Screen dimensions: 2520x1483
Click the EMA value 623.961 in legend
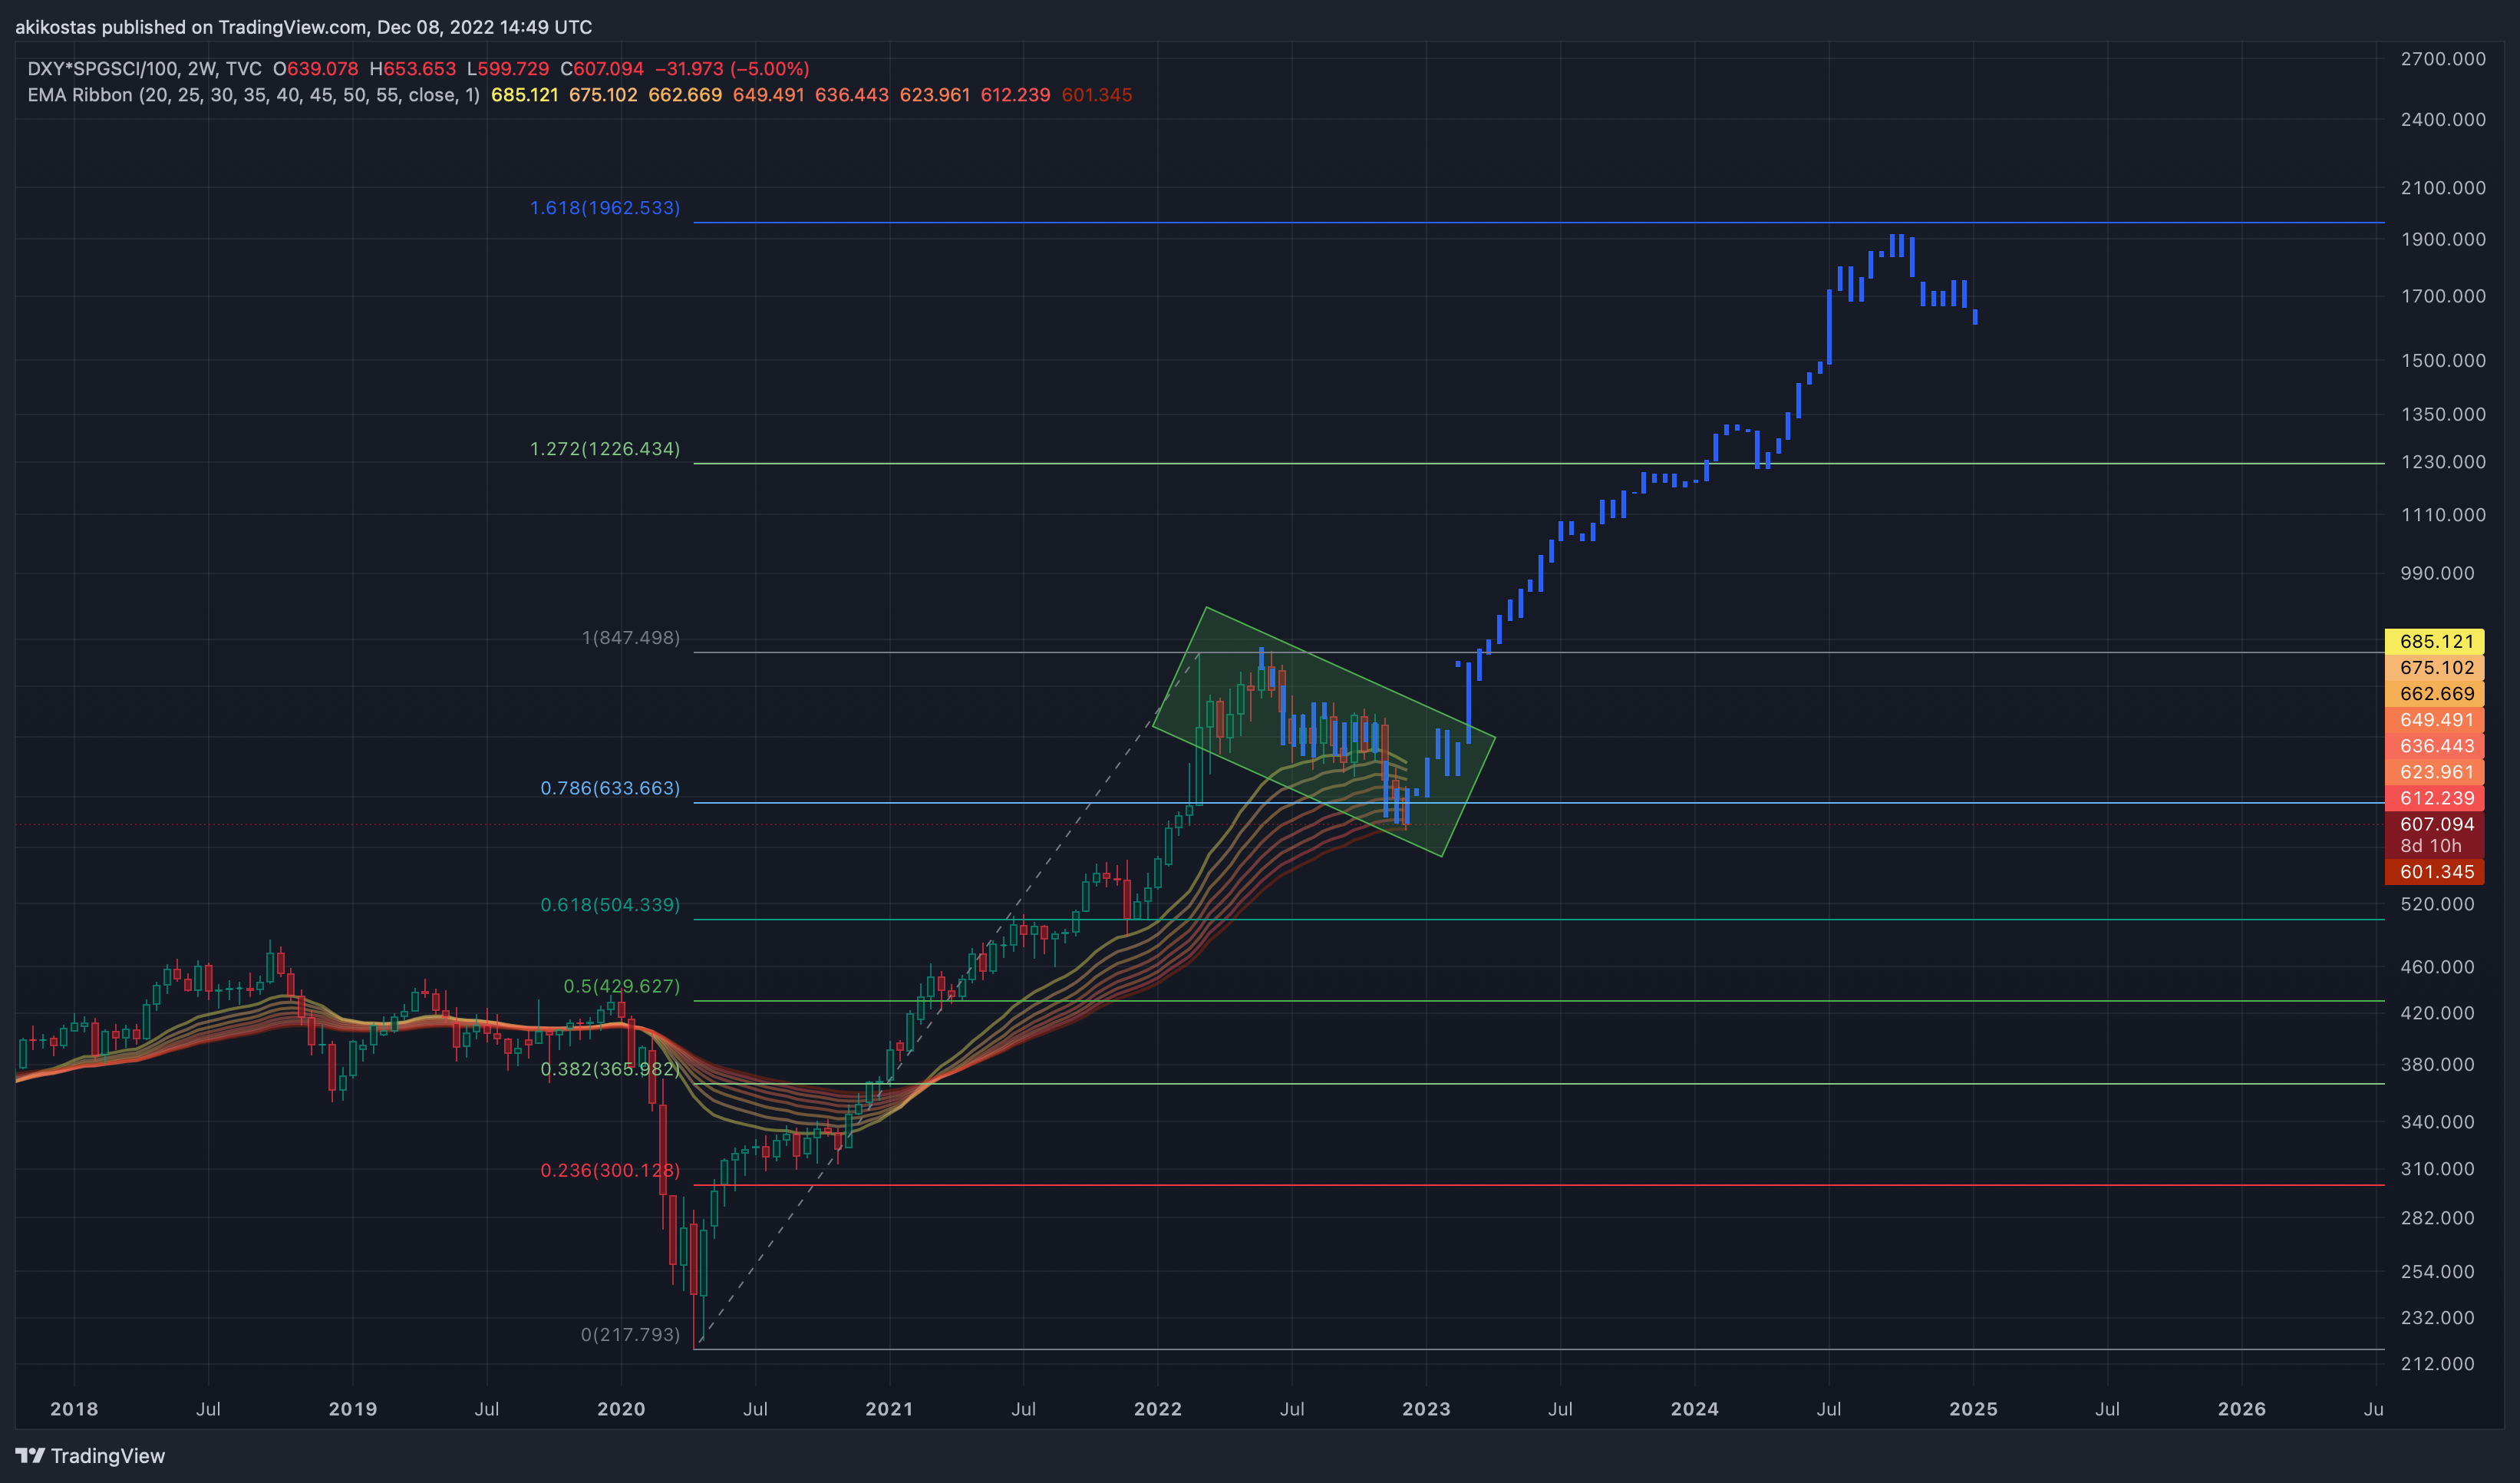(x=935, y=95)
